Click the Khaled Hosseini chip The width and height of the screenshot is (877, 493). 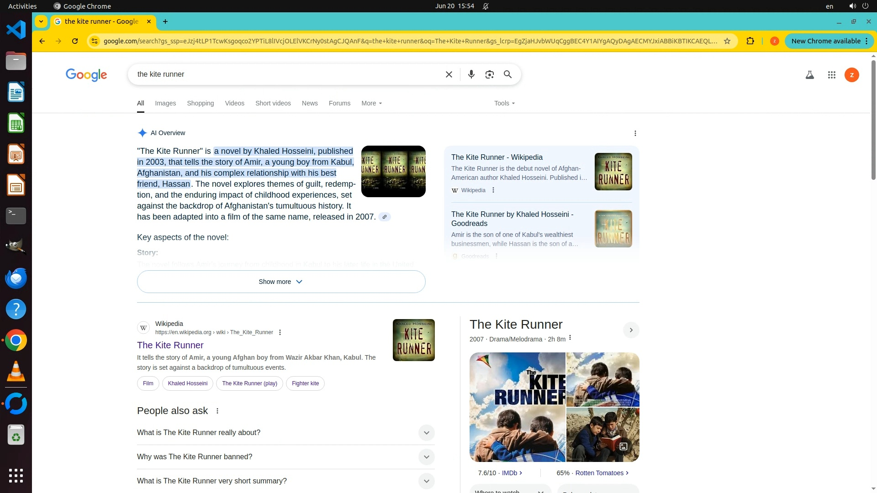pos(187,383)
